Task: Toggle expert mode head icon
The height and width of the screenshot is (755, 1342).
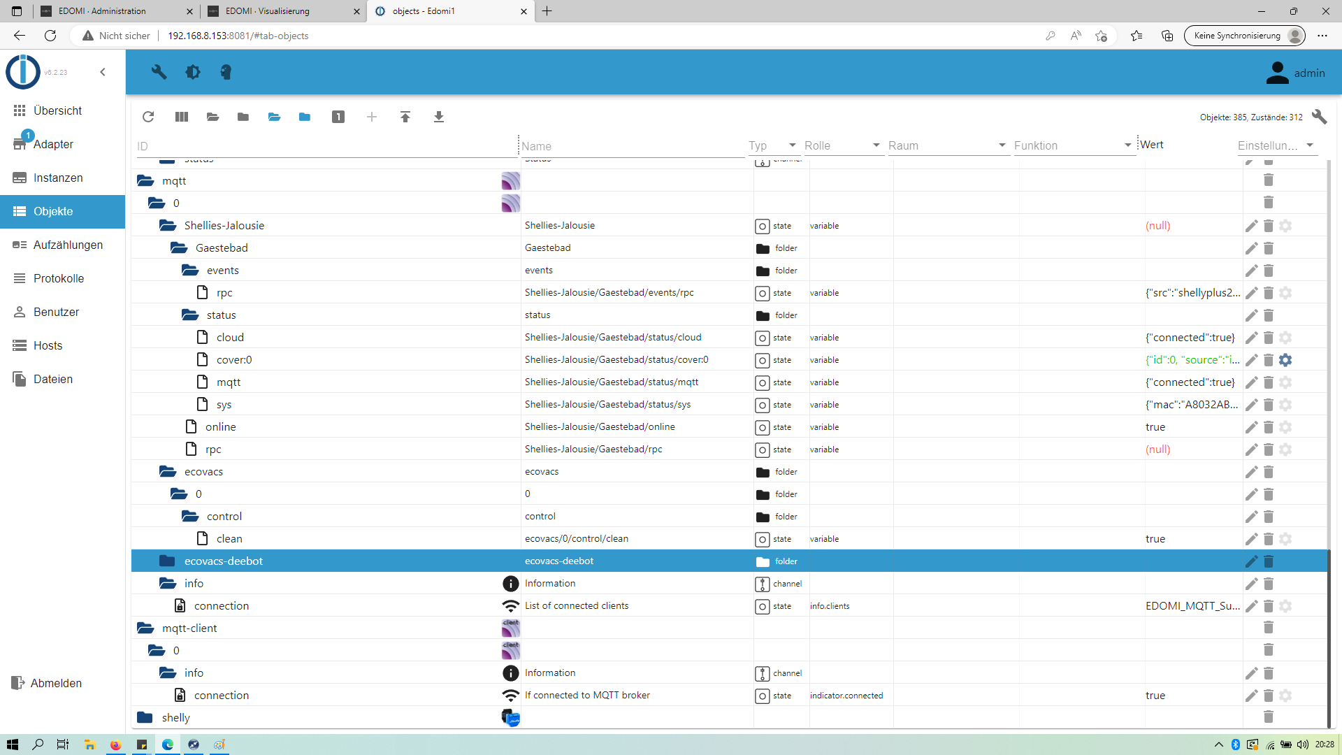Action: pos(226,72)
